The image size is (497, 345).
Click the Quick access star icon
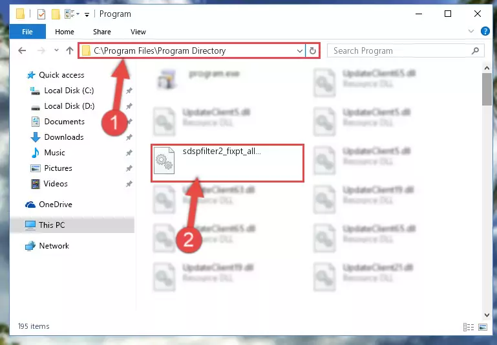[x=31, y=75]
